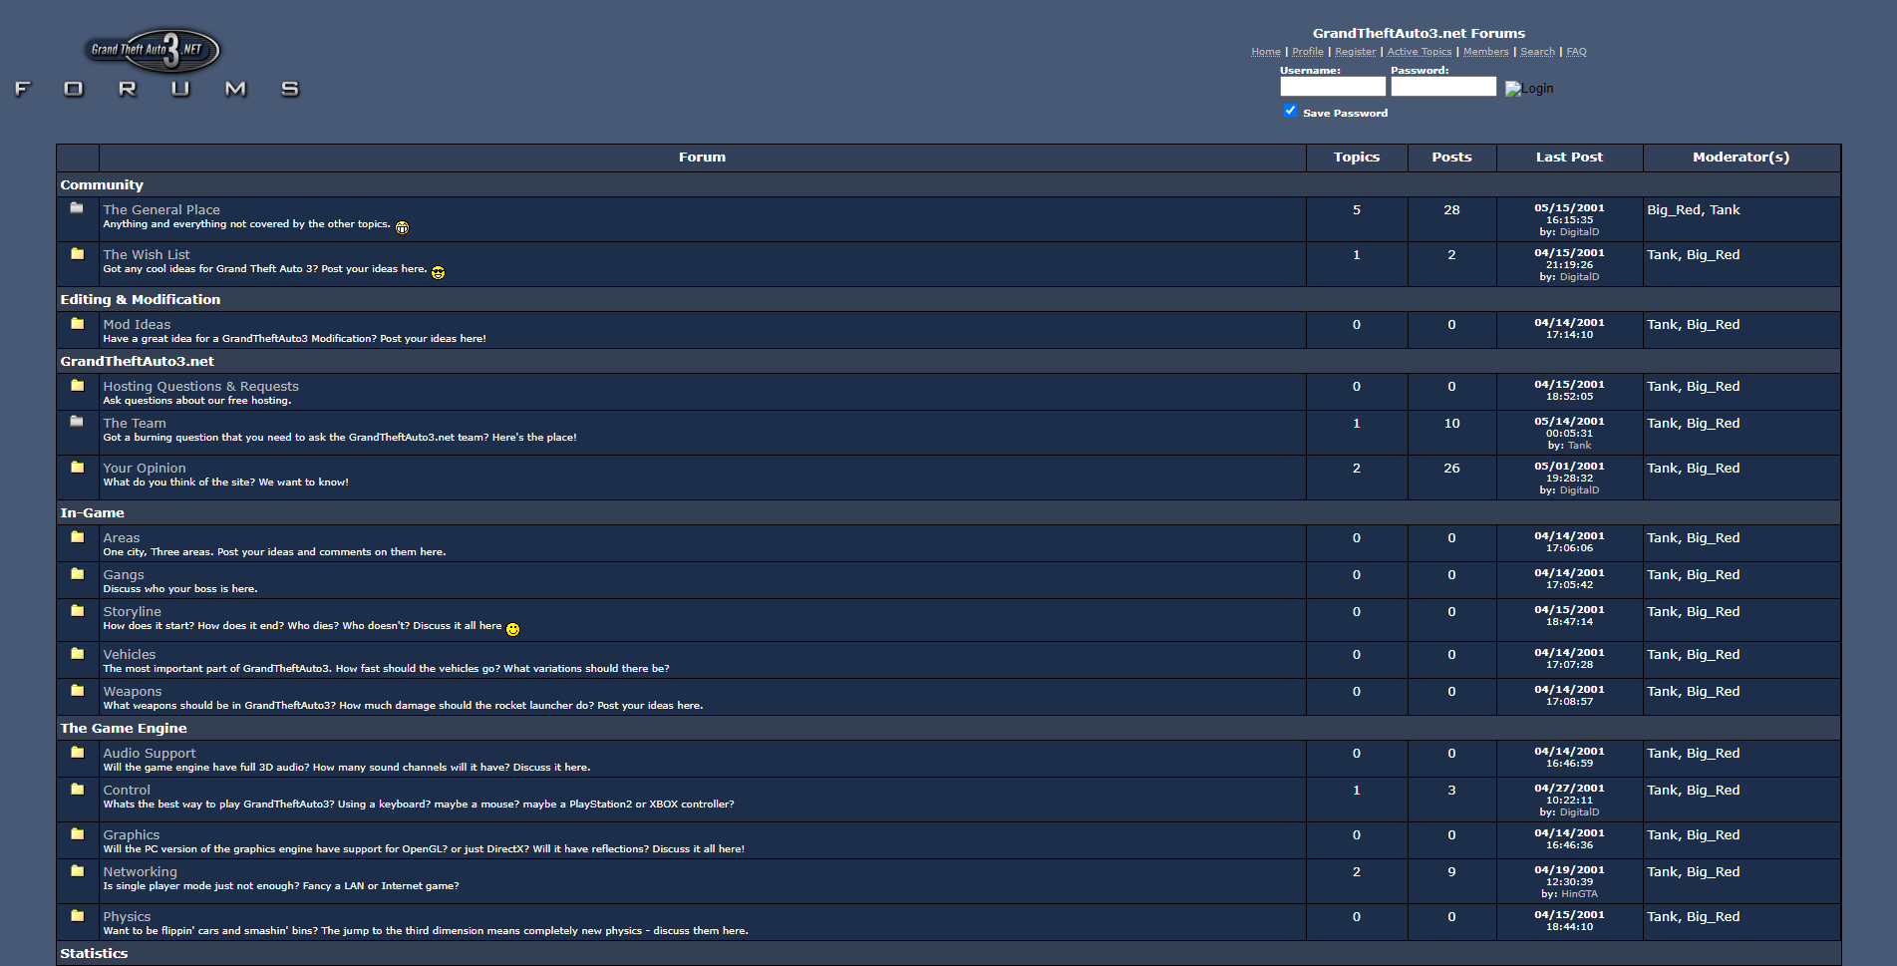Open Search in top navigation
The width and height of the screenshot is (1897, 966).
(x=1537, y=52)
